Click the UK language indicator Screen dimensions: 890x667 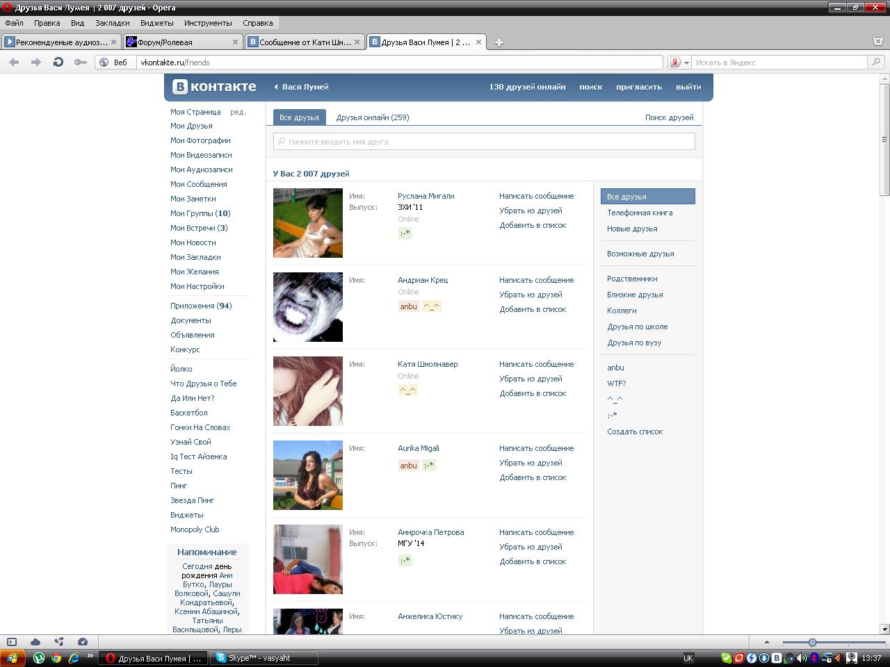pyautogui.click(x=688, y=658)
